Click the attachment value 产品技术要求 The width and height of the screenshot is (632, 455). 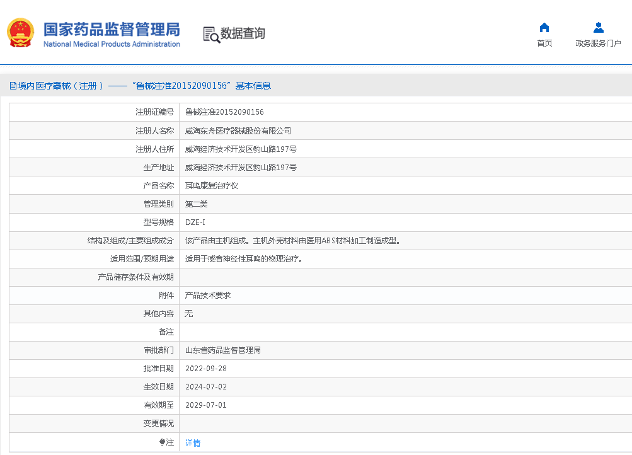(207, 295)
